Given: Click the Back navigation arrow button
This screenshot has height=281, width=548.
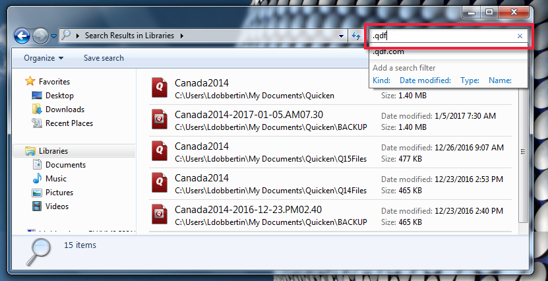Looking at the screenshot, I should tap(22, 36).
